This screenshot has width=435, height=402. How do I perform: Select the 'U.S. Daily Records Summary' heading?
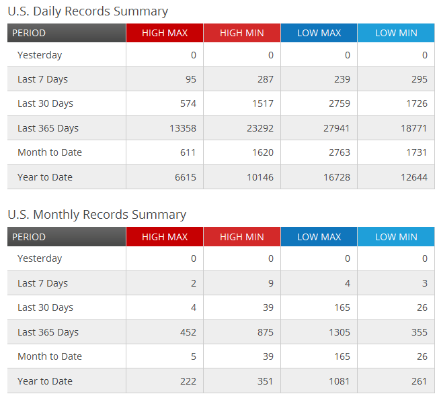(88, 11)
